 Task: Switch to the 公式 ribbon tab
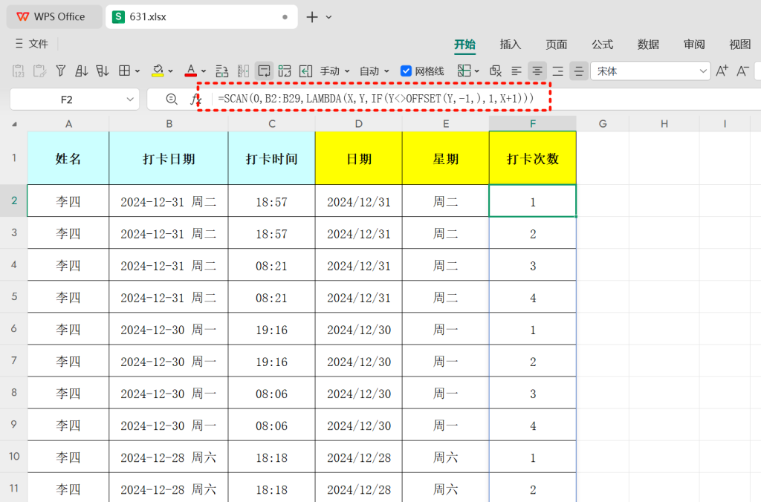point(602,44)
